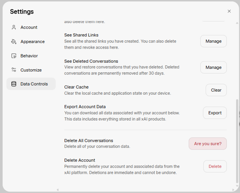Click the Export Account Data heading
240x193 pixels.
(x=85, y=107)
